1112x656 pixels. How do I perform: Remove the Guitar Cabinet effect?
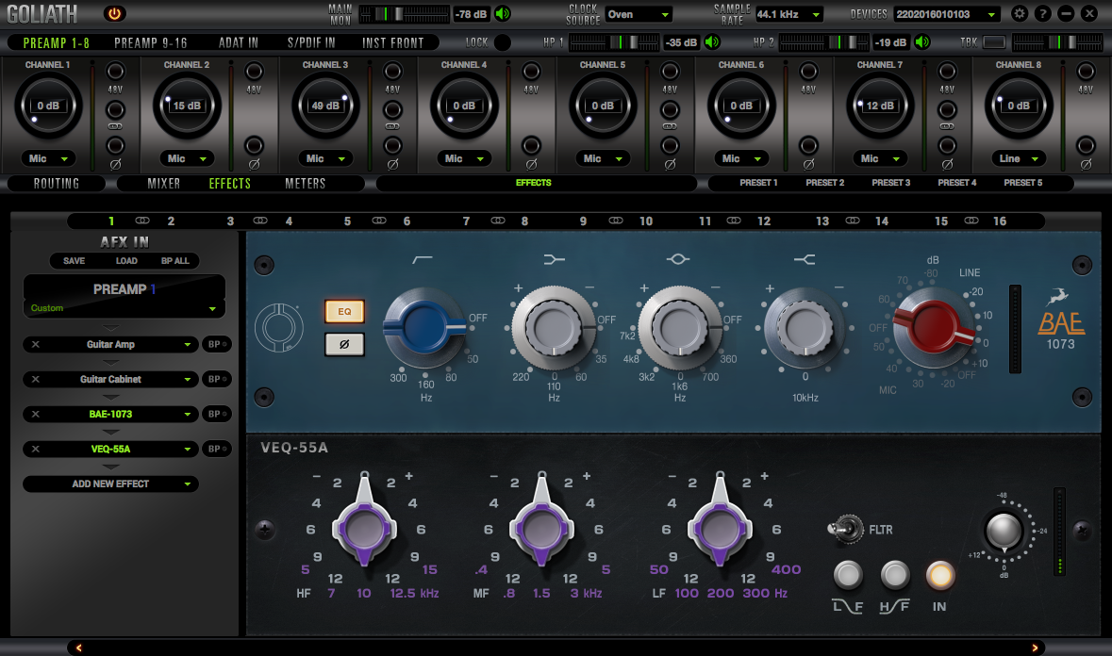click(x=36, y=379)
